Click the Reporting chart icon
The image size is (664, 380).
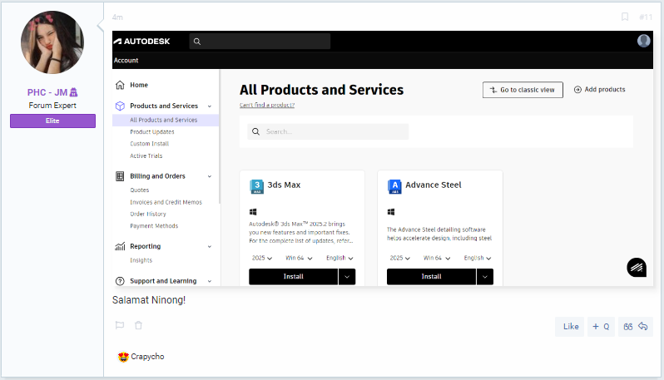(x=120, y=246)
